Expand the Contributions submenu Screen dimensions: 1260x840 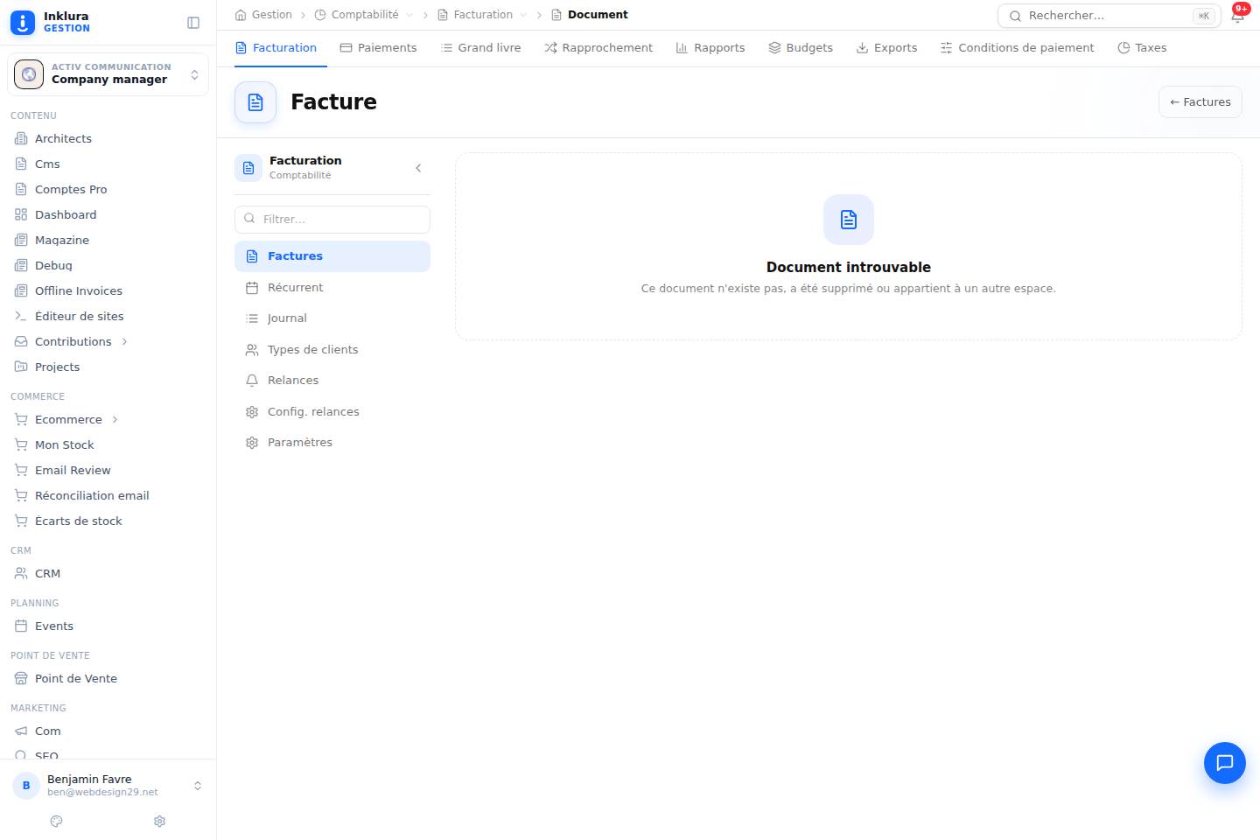pyautogui.click(x=124, y=342)
